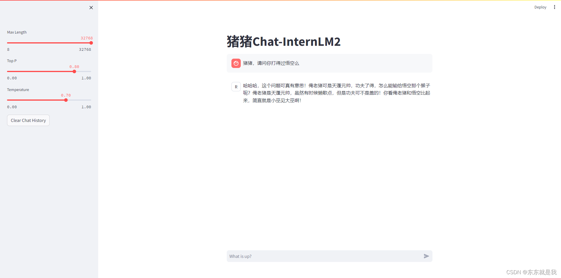Click the assistant 'R' avatar icon
This screenshot has height=278, width=561.
coord(236,87)
